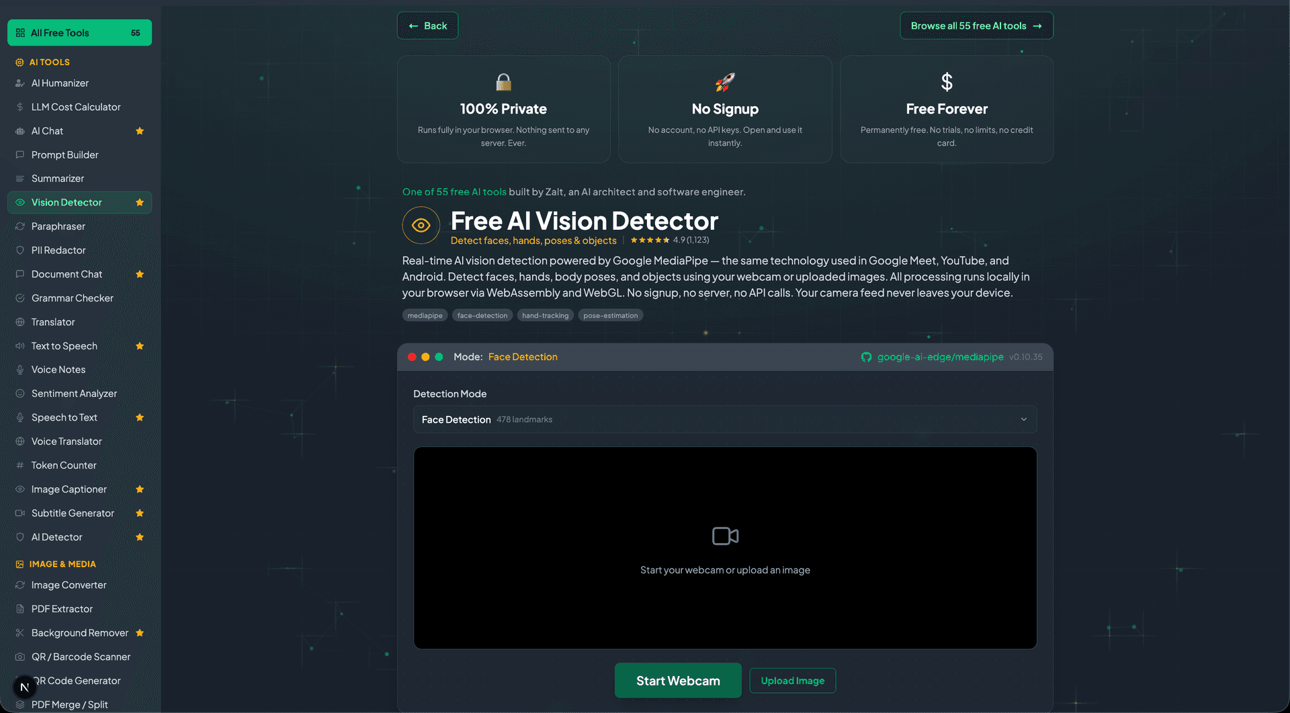Open the AI Detector tool
Viewport: 1290px width, 713px height.
(x=79, y=537)
